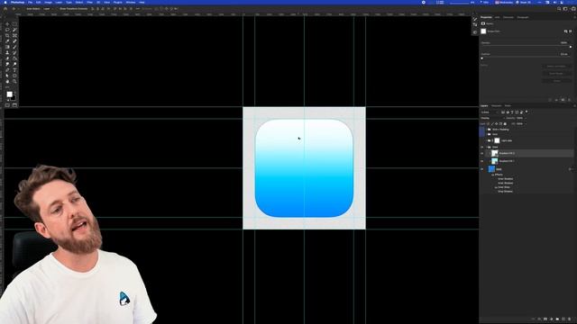577x324 pixels.
Task: Select the Crop tool
Action: click(7, 36)
